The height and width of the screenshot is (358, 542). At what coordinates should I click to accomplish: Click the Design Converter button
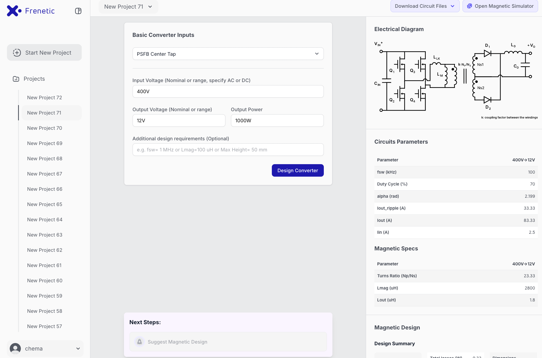(x=298, y=170)
